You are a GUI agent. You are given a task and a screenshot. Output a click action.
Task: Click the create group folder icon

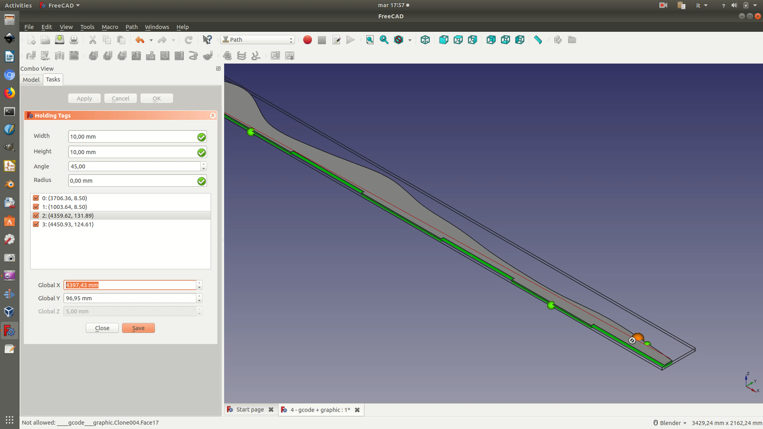(x=572, y=40)
